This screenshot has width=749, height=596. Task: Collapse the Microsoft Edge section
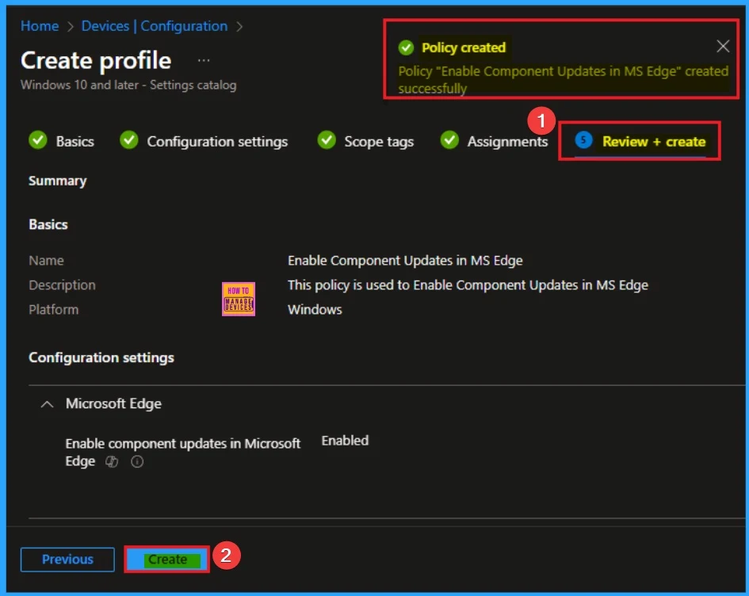coord(47,404)
